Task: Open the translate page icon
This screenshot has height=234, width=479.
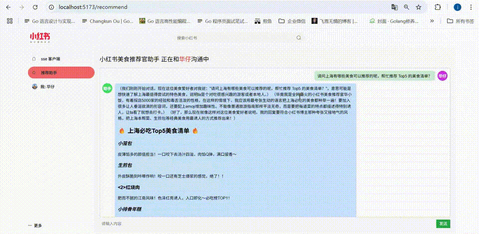Action: click(x=395, y=7)
